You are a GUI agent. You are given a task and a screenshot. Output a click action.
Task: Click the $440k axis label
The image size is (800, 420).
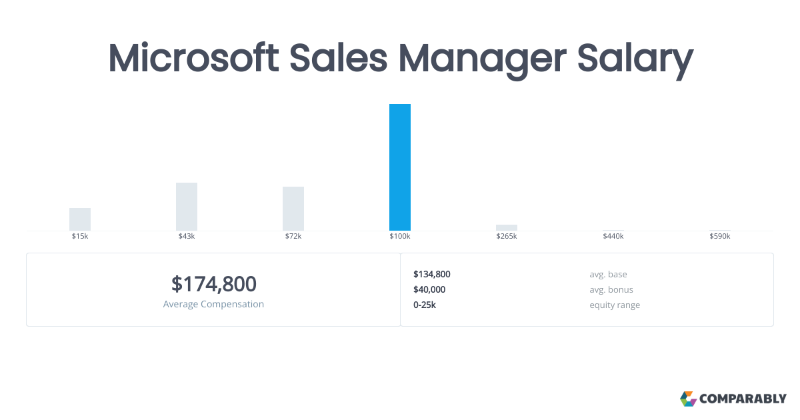(x=613, y=237)
